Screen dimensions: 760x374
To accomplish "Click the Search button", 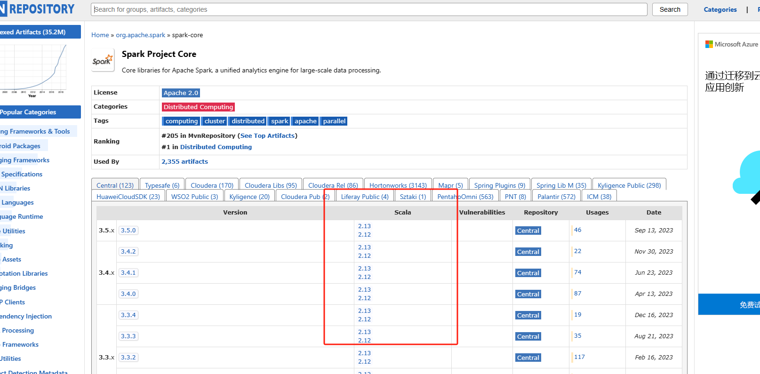I will (670, 9).
